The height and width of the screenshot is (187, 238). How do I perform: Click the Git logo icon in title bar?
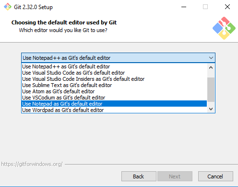point(8,7)
